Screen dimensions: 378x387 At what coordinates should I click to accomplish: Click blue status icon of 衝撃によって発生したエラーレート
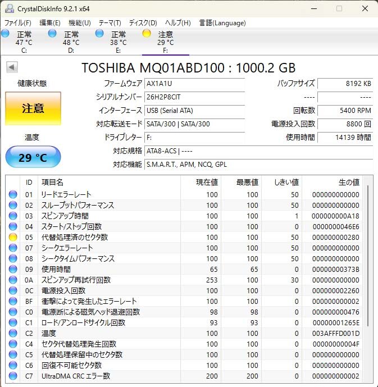tap(13, 301)
